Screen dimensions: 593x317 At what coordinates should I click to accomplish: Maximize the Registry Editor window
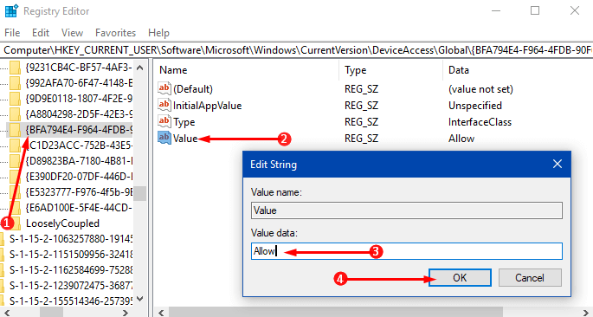pos(535,11)
